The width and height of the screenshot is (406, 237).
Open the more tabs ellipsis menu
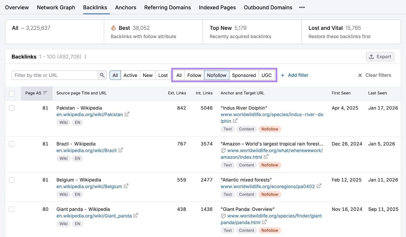tap(302, 7)
